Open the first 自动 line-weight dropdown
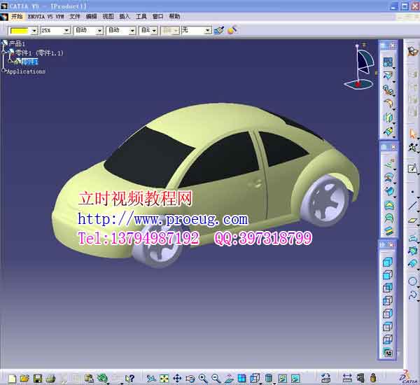This screenshot has width=420, height=385. (x=99, y=31)
